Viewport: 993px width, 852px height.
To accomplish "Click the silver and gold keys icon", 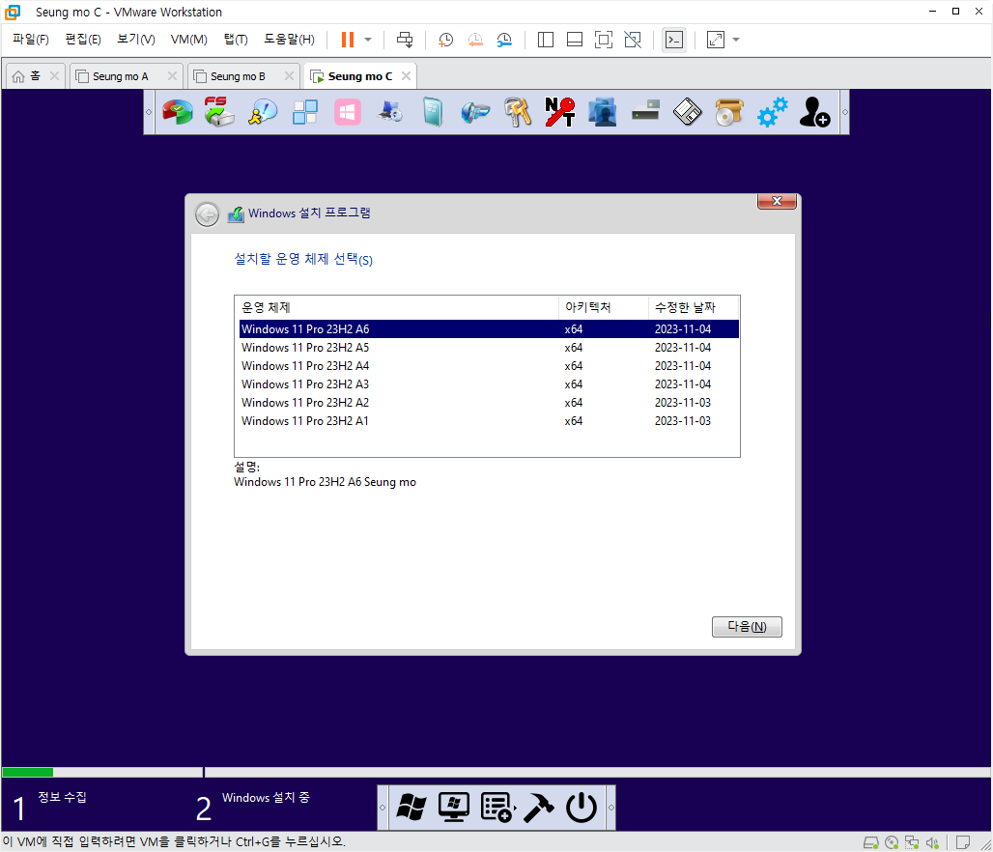I will coord(518,112).
